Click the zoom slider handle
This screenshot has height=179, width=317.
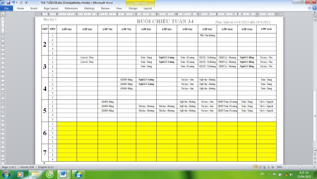[x=300, y=167]
